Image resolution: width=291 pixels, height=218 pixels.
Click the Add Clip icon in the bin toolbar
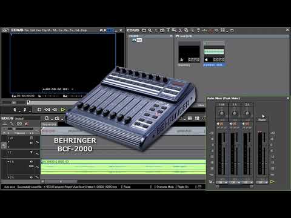point(162,30)
